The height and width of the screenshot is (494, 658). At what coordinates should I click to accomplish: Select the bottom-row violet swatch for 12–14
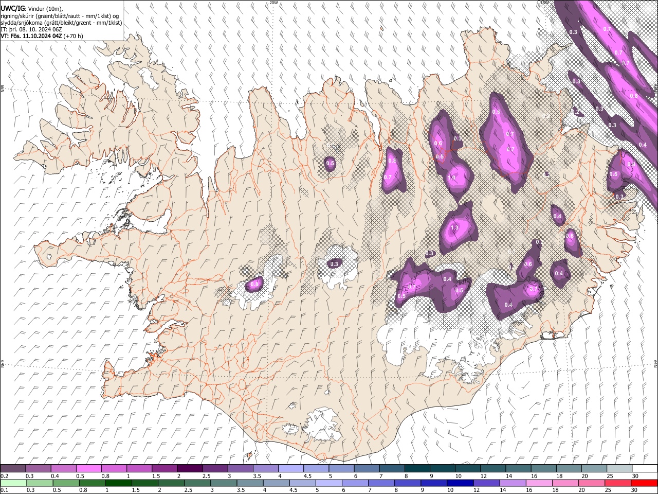tap(486, 483)
